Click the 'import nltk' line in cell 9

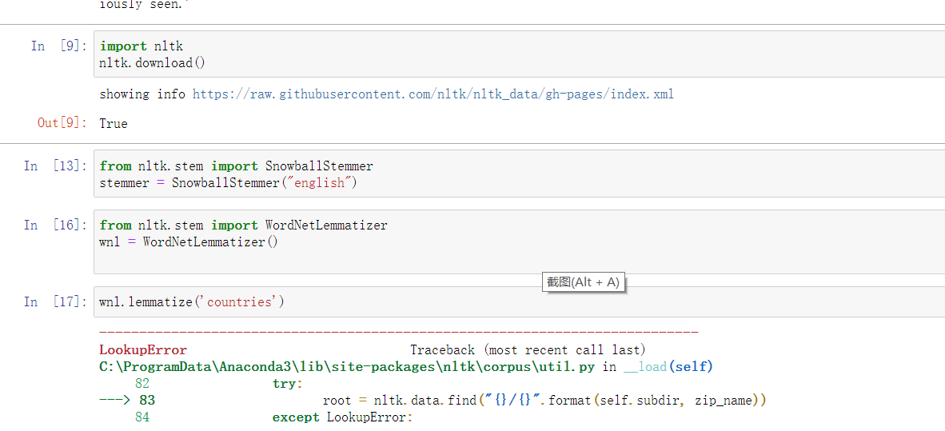coord(141,46)
